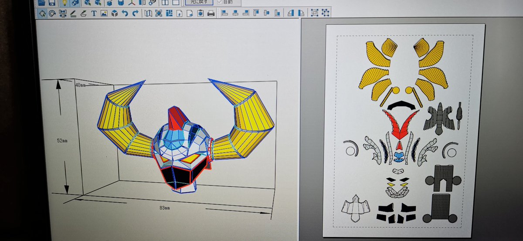
Task: Undo the last action
Action: [125, 13]
